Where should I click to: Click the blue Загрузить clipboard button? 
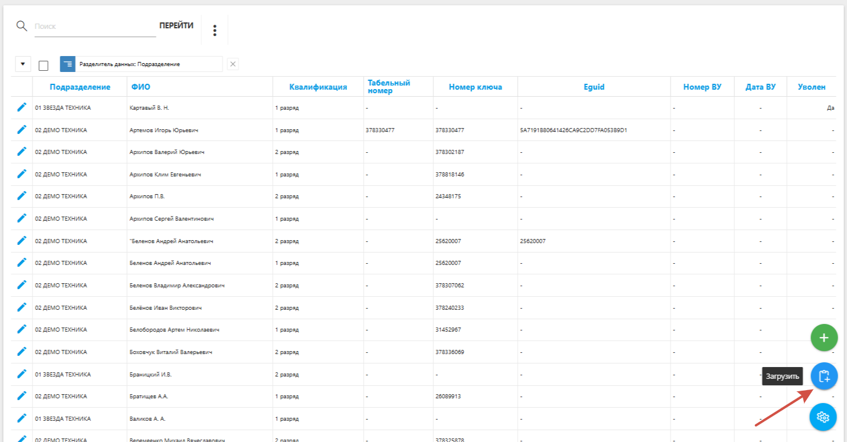[824, 376]
